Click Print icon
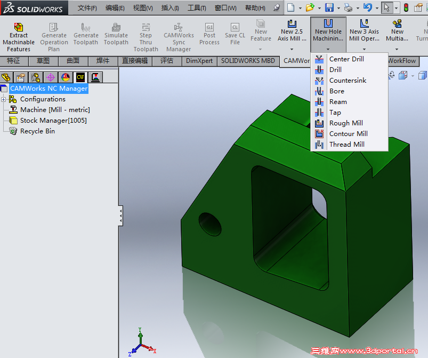The width and height of the screenshot is (428, 358). (348, 7)
